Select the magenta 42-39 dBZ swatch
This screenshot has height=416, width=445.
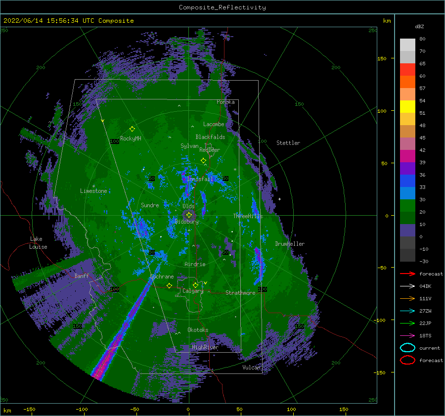pos(407,156)
